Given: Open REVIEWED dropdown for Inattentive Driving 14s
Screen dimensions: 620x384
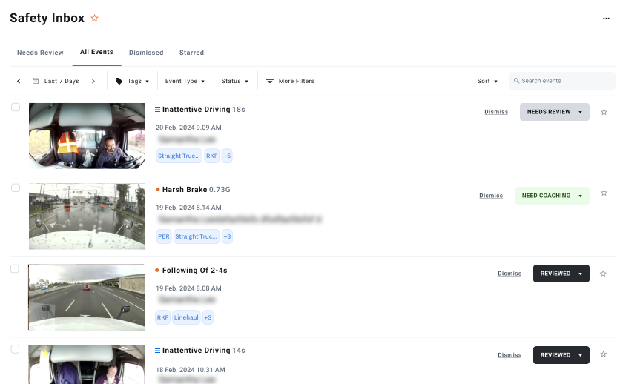Looking at the screenshot, I should coord(561,355).
